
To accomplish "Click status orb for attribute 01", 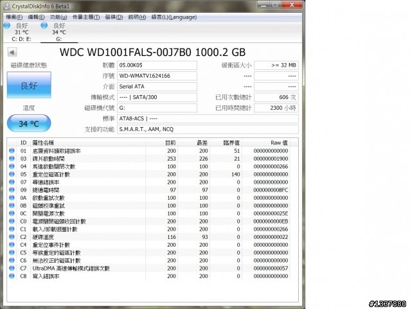I will click(x=12, y=150).
